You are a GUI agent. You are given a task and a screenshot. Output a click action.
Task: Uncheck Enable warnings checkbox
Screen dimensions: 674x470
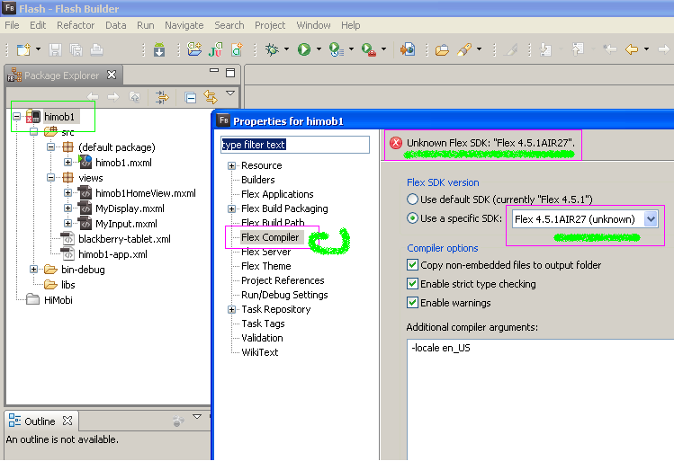(x=413, y=303)
